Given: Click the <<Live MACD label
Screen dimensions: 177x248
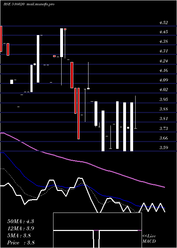Looking at the screenshot, I should pos(149,239).
